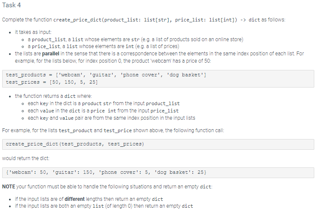Click the 'each key in the dict' sub-bullet
This screenshot has width=325, height=212.
tap(103, 103)
